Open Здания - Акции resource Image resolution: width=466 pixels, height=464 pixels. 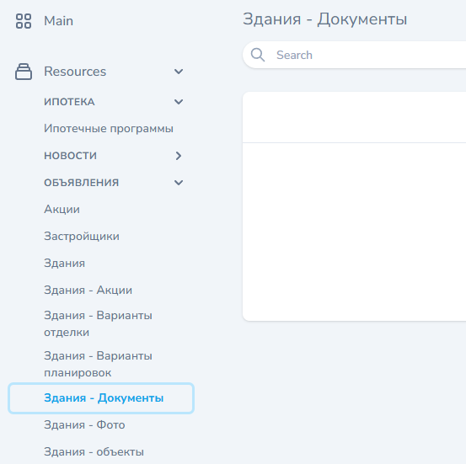(88, 291)
